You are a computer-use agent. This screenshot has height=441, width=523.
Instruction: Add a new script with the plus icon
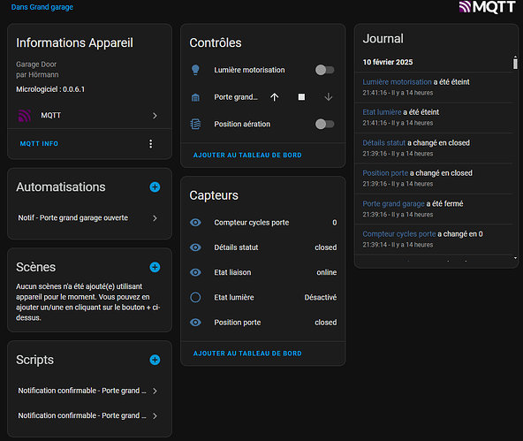point(155,360)
